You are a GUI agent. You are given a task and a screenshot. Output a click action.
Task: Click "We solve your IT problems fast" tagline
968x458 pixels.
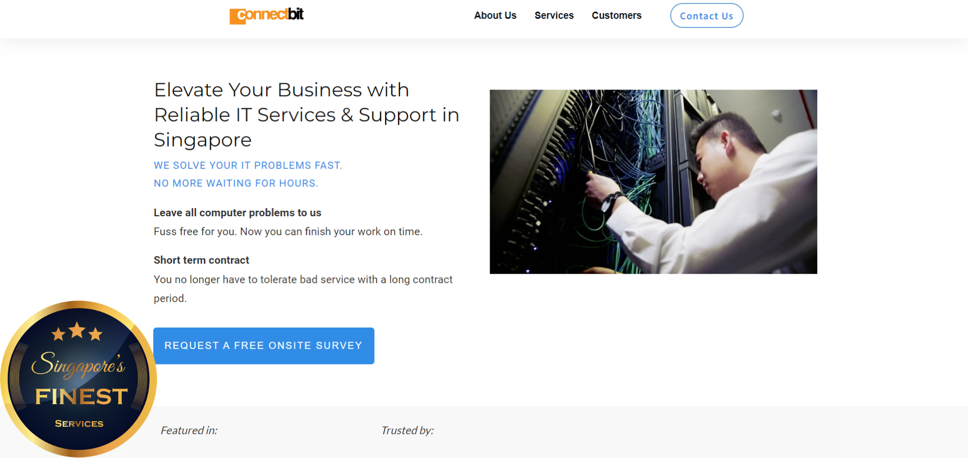pos(248,165)
